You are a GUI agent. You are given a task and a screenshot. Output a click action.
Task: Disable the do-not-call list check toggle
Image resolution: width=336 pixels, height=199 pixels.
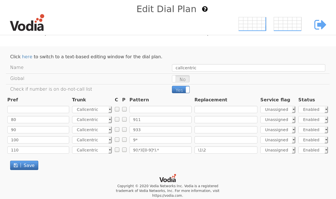pyautogui.click(x=181, y=90)
